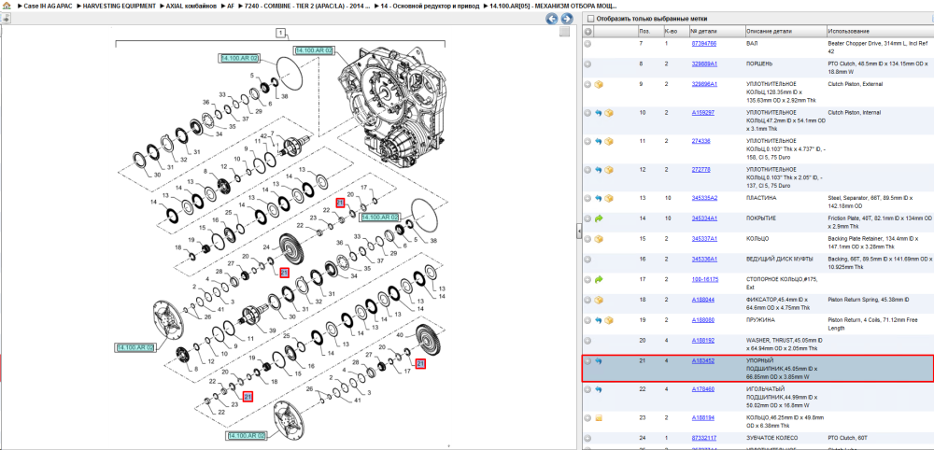Click blue arrow icon in 345335A2 row

click(599, 198)
